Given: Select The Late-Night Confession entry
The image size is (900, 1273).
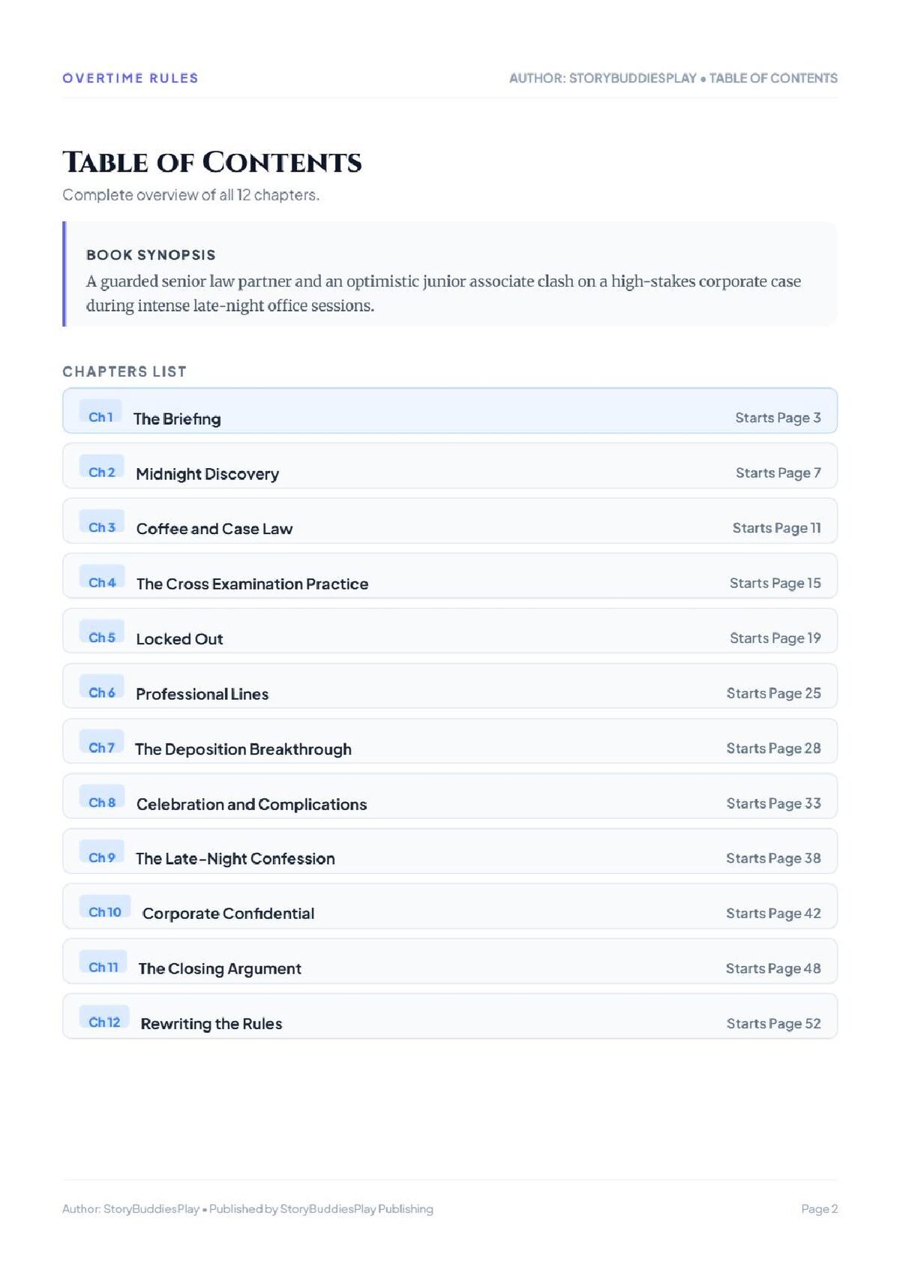Looking at the screenshot, I should click(450, 851).
